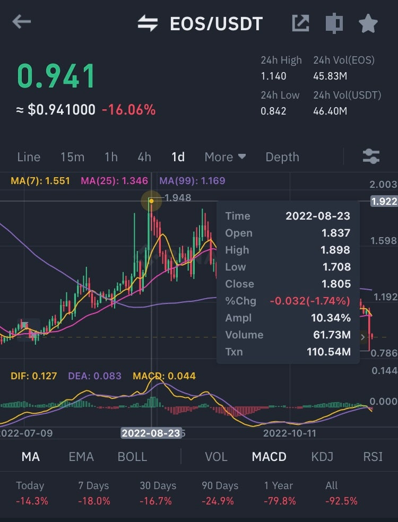This screenshot has width=398, height=522.
Task: Tap the swap trading pair arrows icon
Action: (x=148, y=23)
